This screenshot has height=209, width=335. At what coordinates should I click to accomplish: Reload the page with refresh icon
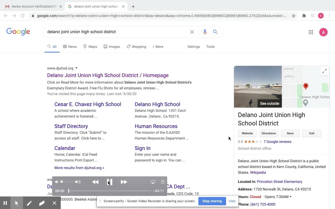pyautogui.click(x=23, y=16)
